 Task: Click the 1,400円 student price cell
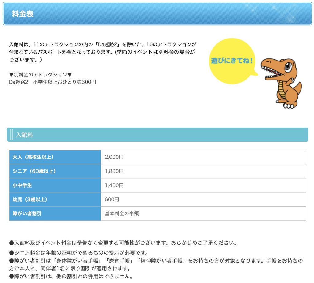coord(114,185)
